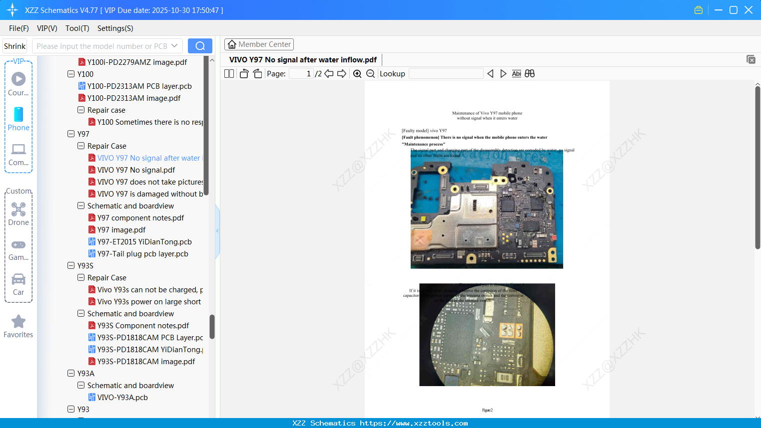Find previous lookup match triangle
The width and height of the screenshot is (761, 428).
[x=490, y=74]
